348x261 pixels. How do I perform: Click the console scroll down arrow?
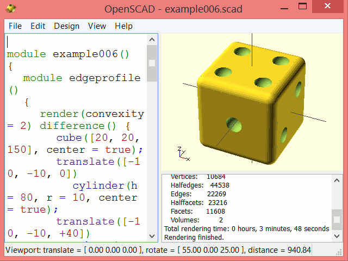pos(337,236)
